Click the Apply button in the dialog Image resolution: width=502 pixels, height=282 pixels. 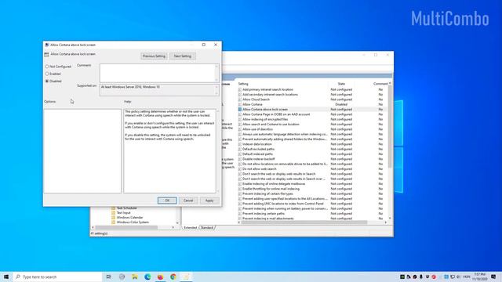tap(209, 201)
